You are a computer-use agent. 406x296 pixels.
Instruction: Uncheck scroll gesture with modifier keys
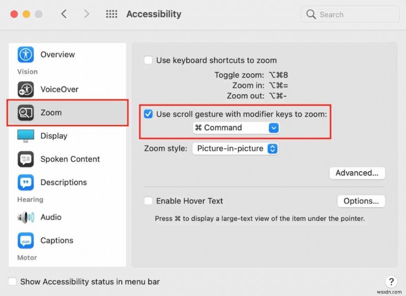(148, 114)
